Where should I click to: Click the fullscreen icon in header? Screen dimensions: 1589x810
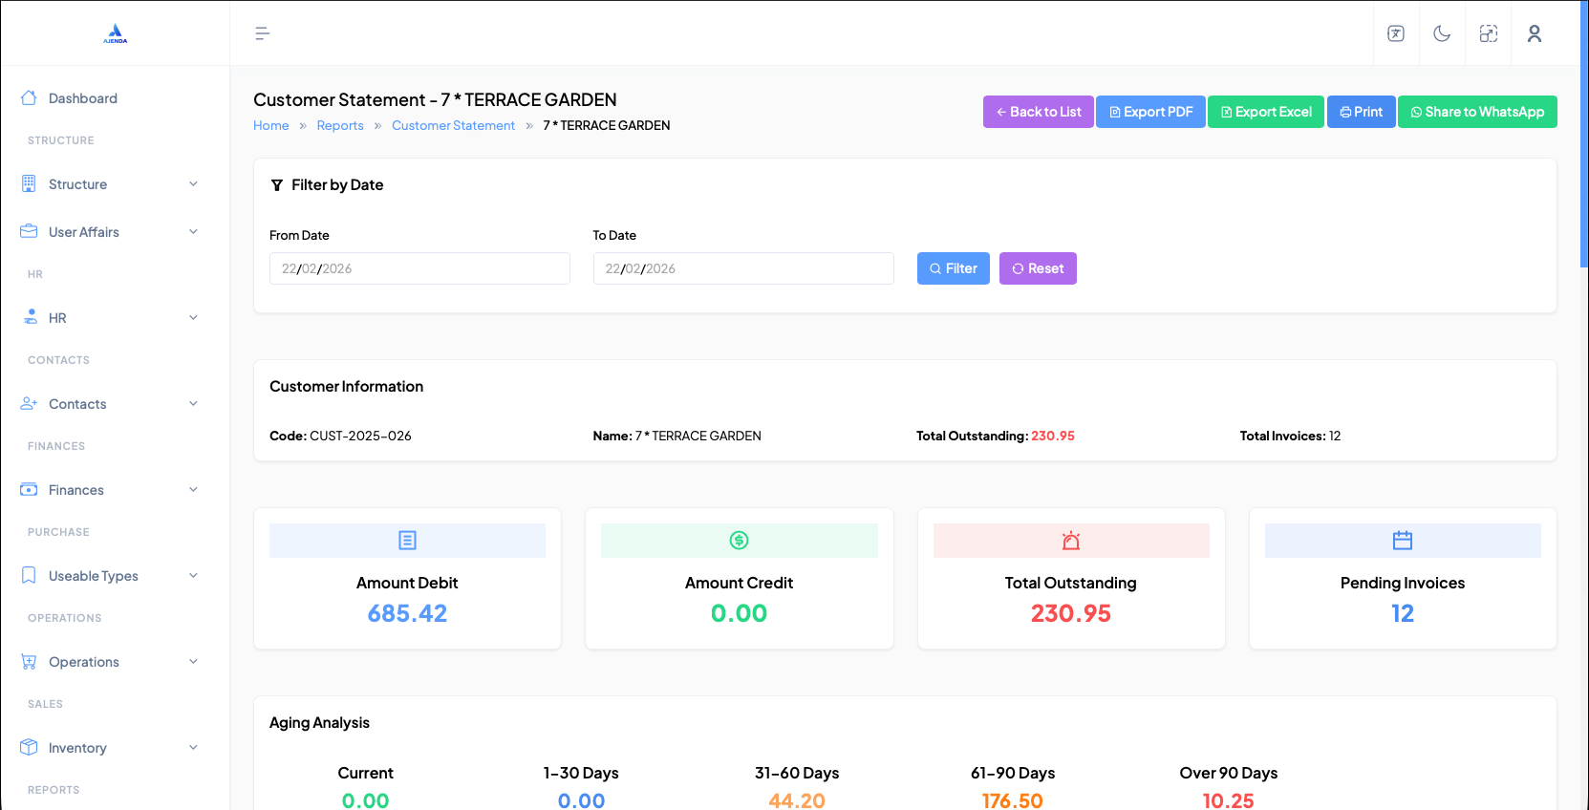[1488, 33]
